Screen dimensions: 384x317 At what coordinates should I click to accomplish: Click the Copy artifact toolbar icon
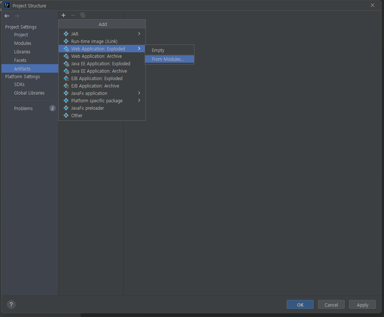tap(83, 15)
